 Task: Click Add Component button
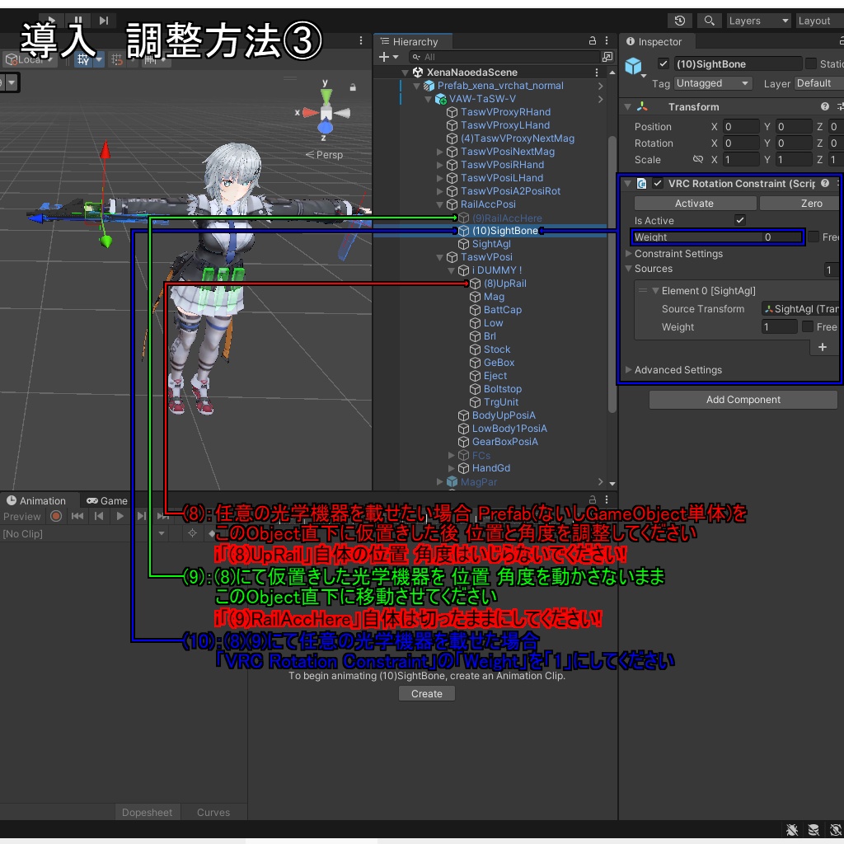pos(743,400)
